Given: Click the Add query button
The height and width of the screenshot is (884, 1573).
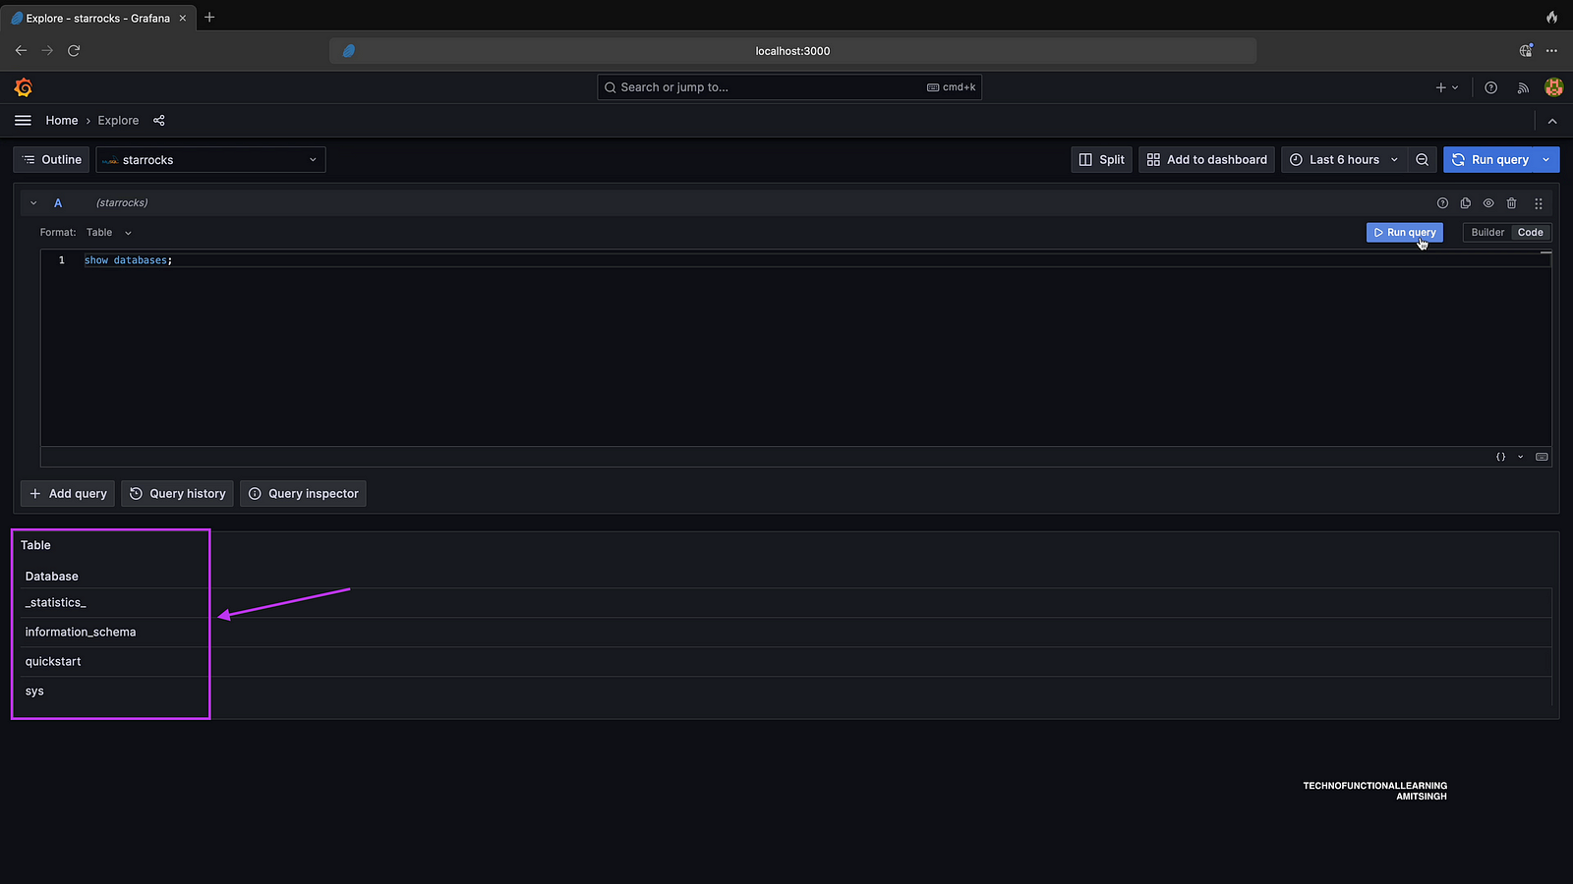Looking at the screenshot, I should point(68,494).
